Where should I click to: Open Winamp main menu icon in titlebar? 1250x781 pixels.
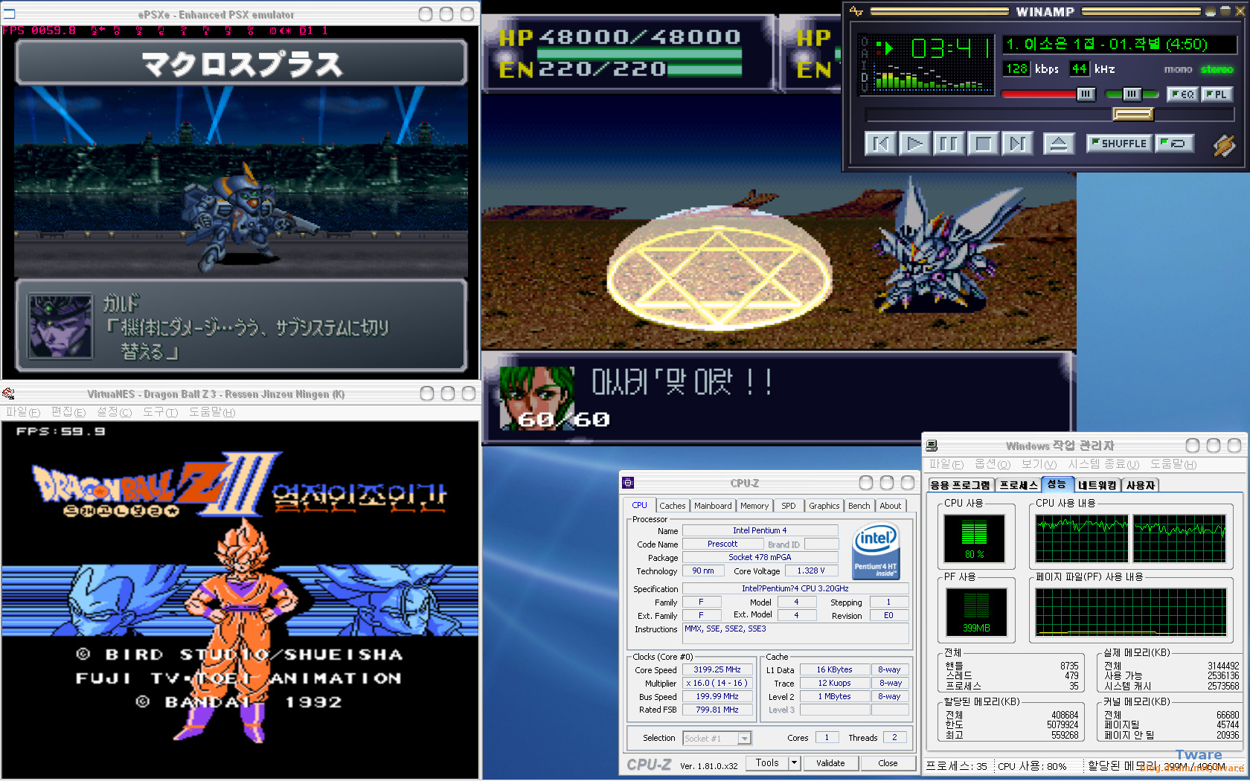point(856,11)
